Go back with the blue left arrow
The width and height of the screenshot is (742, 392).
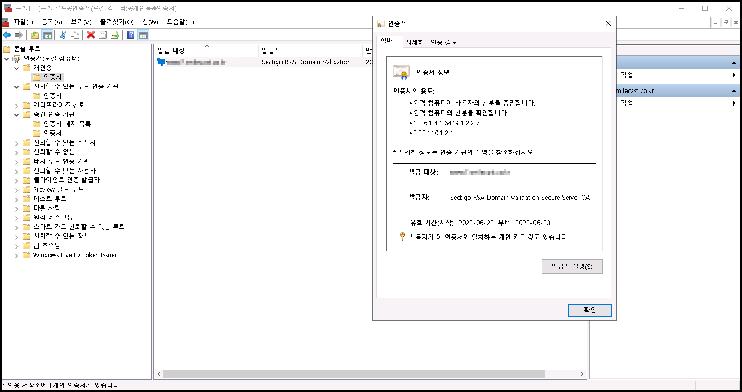(7, 35)
